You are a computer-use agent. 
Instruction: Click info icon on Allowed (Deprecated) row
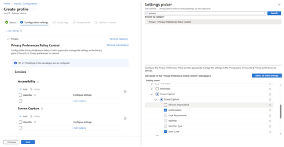click(x=270, y=105)
